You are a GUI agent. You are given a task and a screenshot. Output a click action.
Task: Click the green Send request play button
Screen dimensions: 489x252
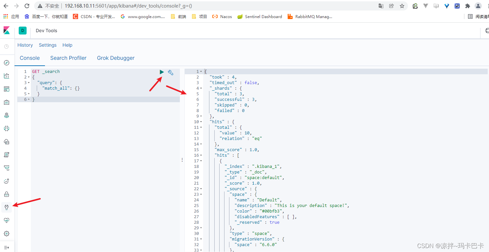(162, 72)
